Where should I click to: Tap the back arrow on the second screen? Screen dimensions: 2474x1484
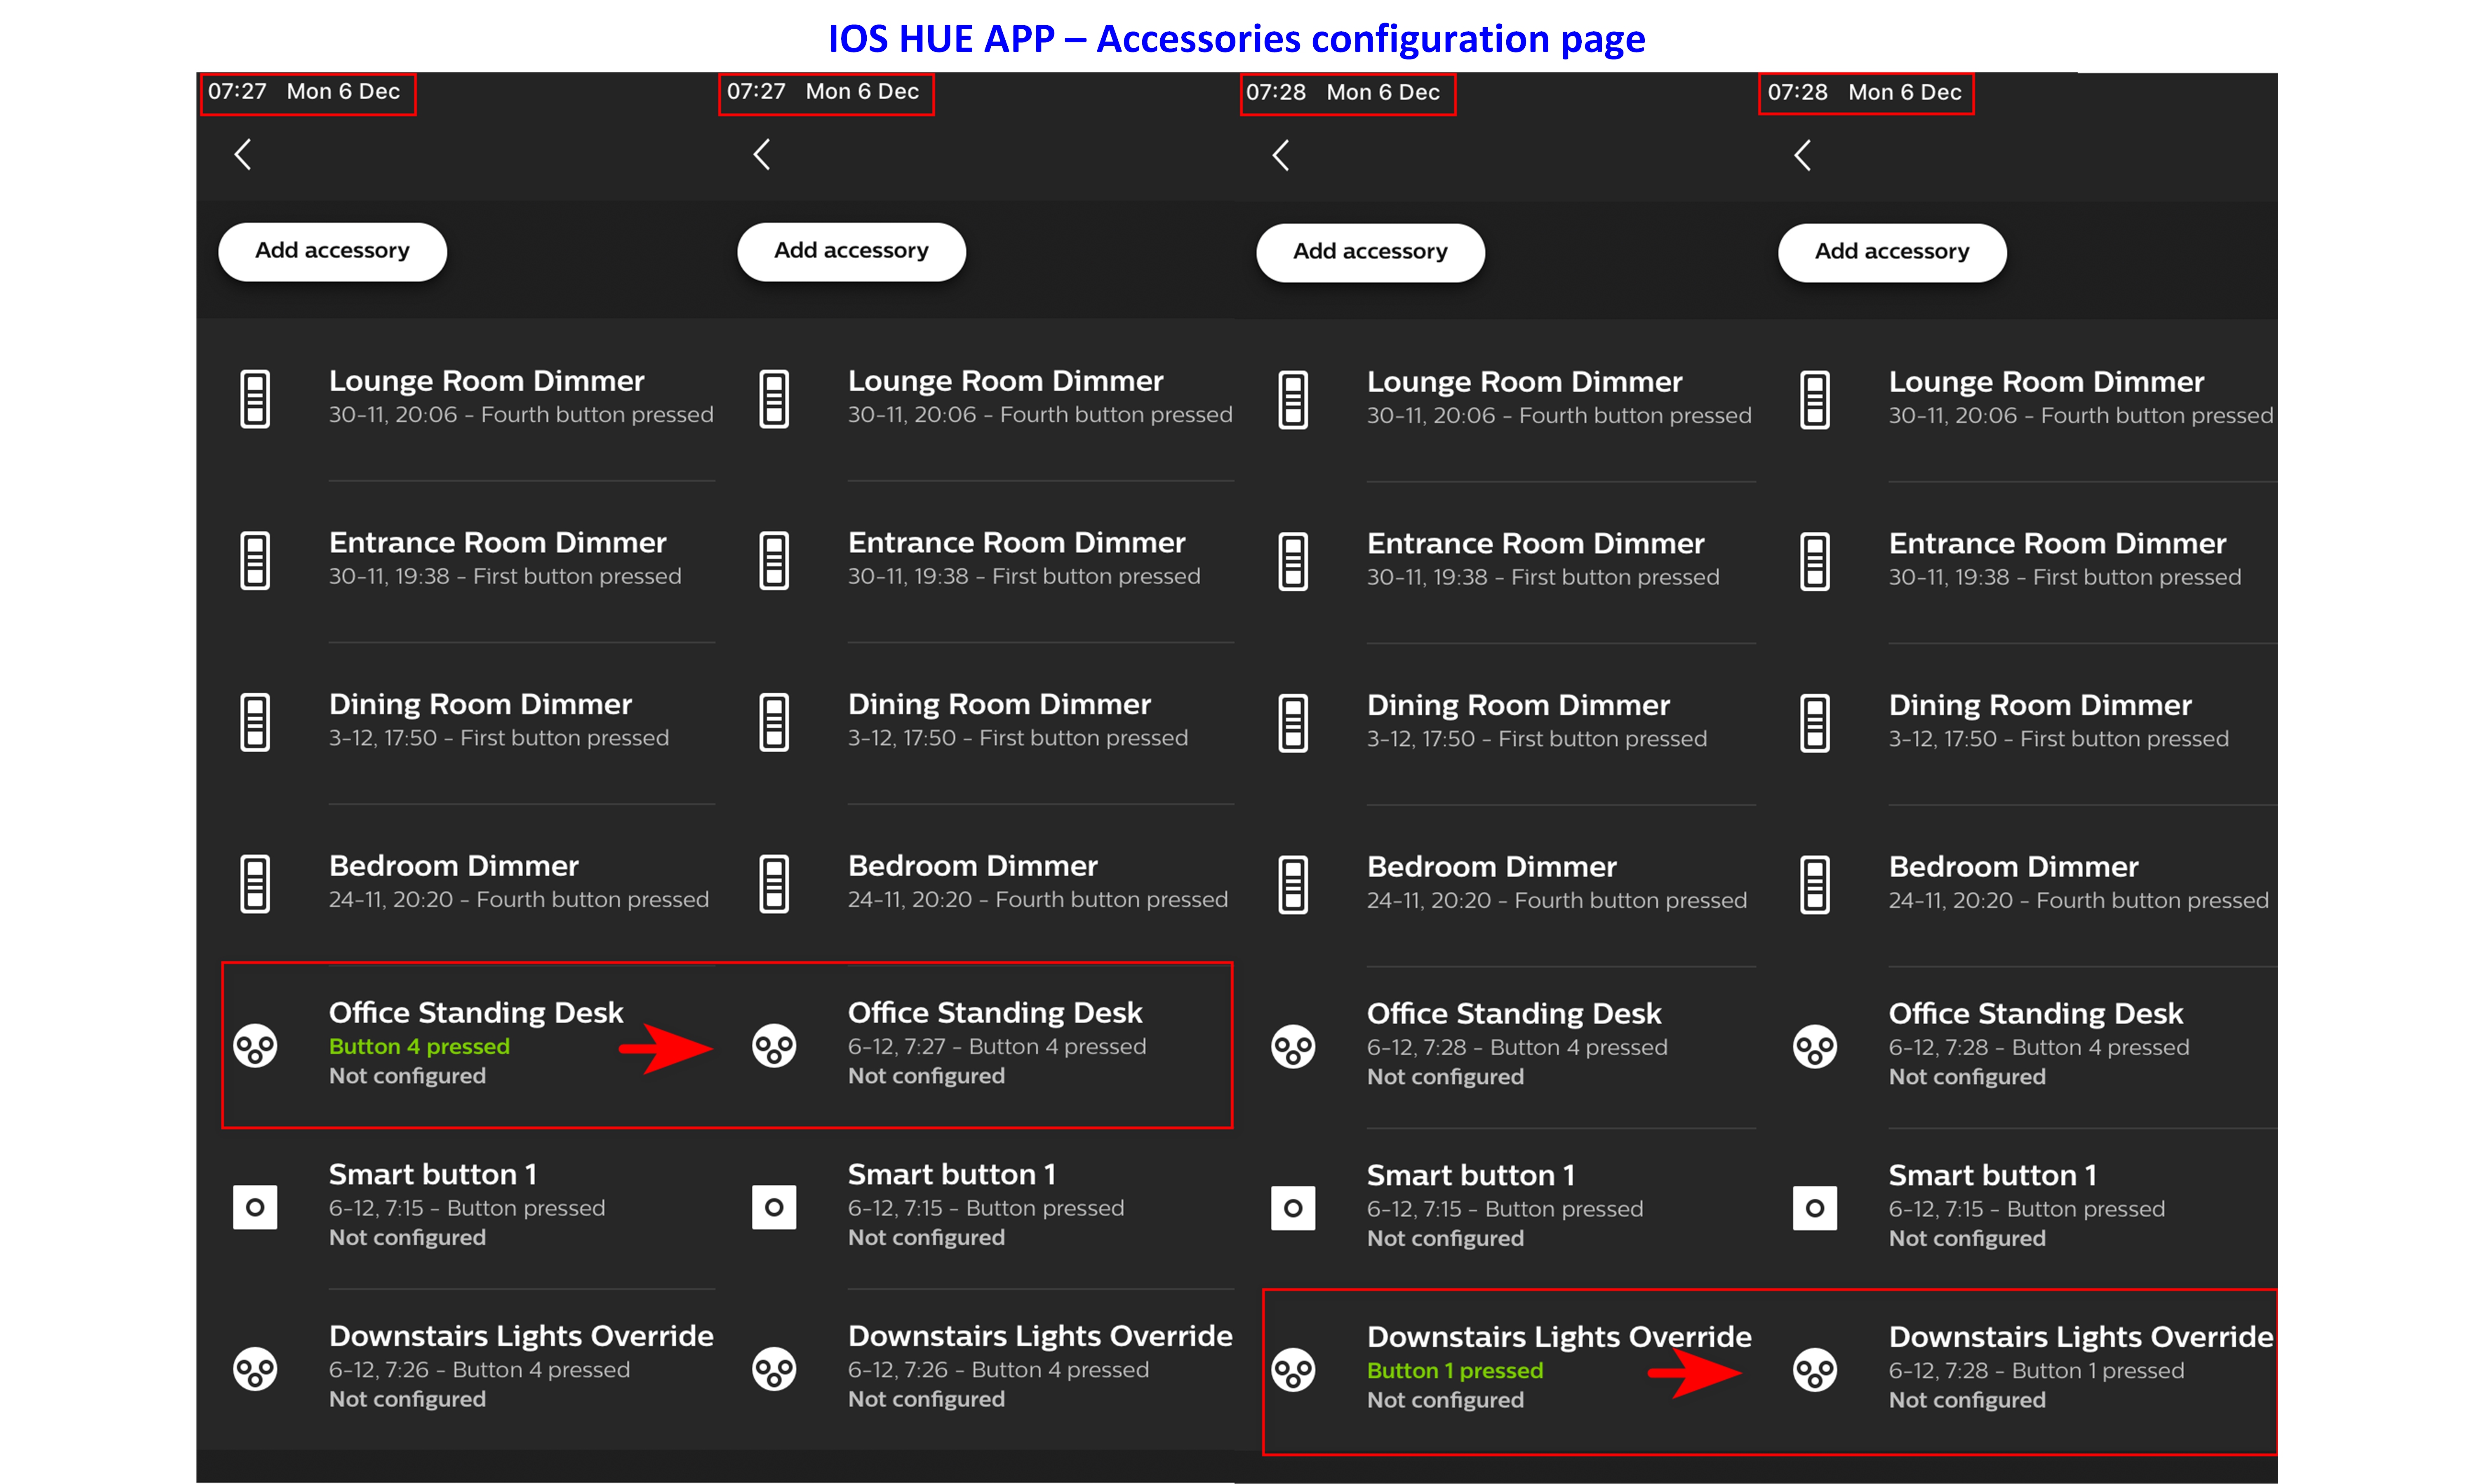762,154
